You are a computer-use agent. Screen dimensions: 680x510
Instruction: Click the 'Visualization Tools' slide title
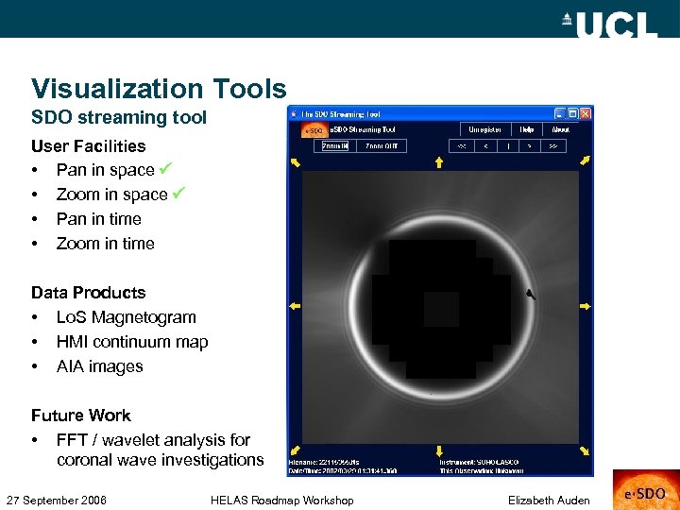tap(159, 89)
